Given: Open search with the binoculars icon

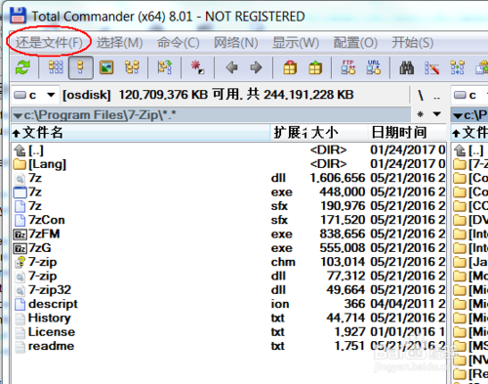Looking at the screenshot, I should [407, 67].
